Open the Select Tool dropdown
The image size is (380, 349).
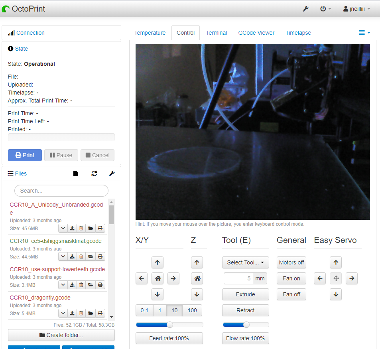[x=246, y=262]
